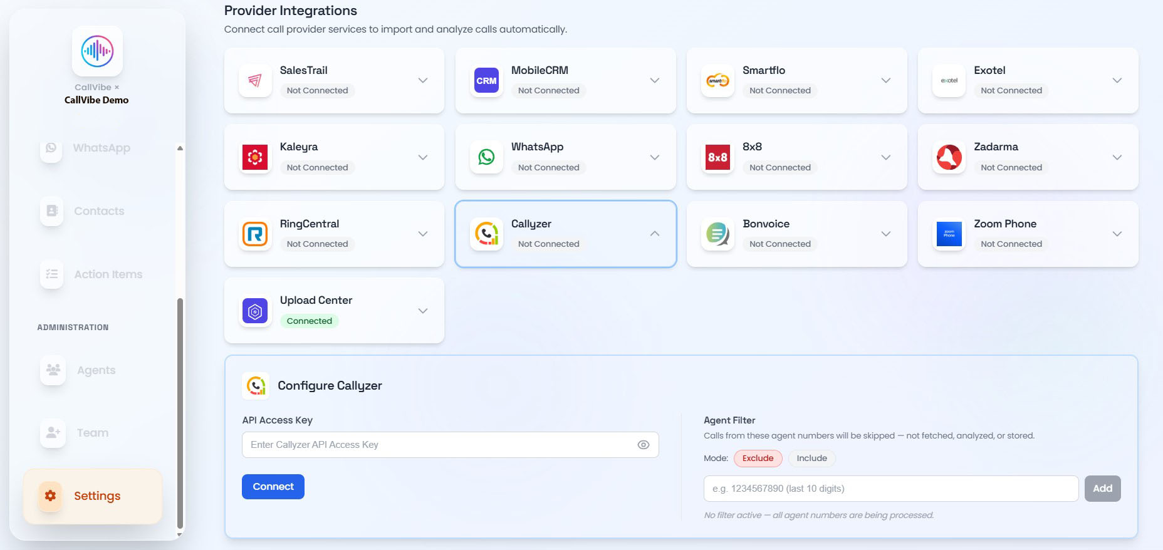Click the Provider Integrations heading
Viewport: 1163px width, 550px height.
(x=291, y=11)
